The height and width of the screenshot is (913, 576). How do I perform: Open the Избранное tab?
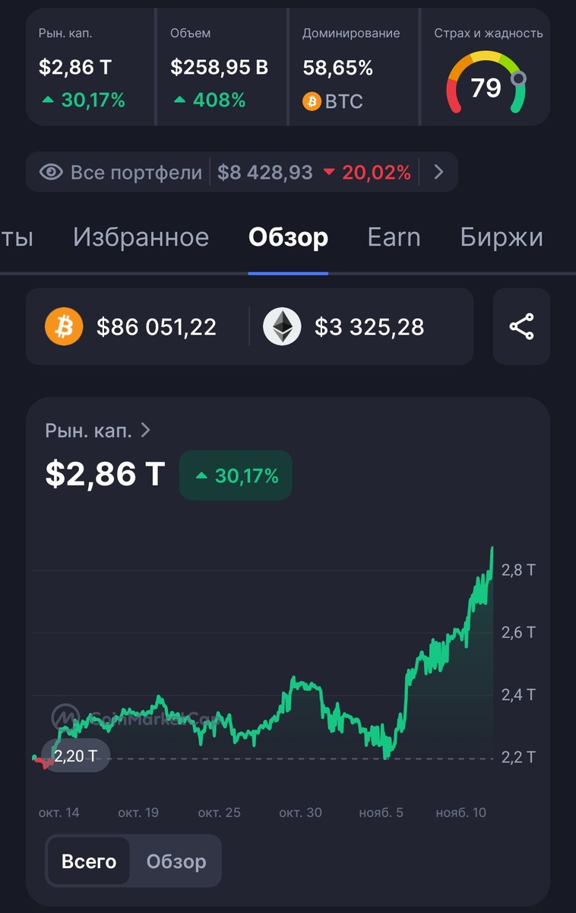click(x=141, y=237)
